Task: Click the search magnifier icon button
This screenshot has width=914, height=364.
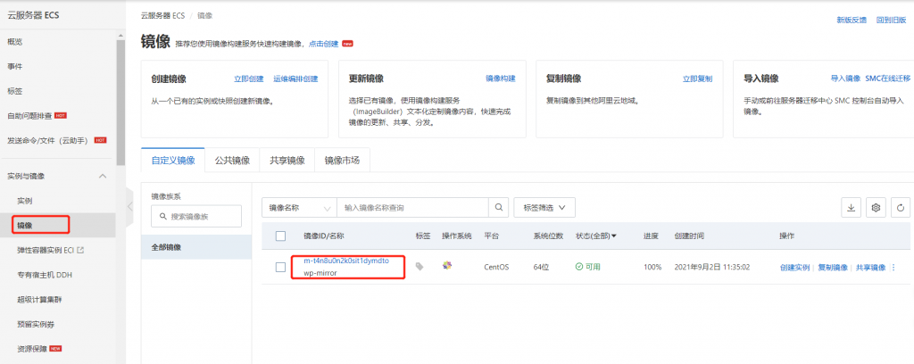Action: click(498, 207)
